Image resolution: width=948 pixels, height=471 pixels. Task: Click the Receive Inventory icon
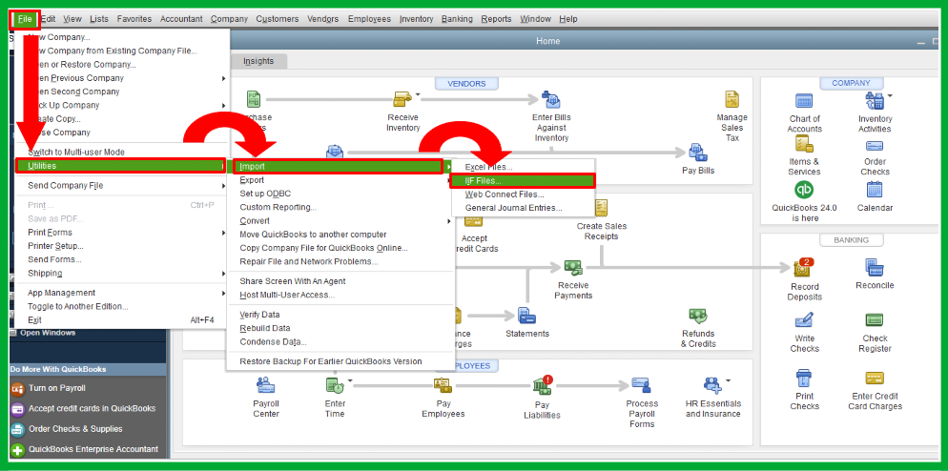coord(402,99)
